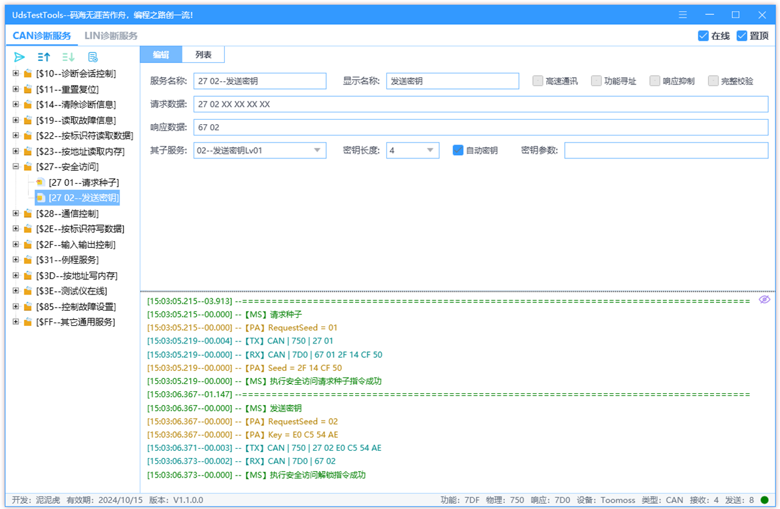Viewport: 780px width, 509px height.
Task: Enable the 功能寻址 checkbox
Action: pos(596,80)
